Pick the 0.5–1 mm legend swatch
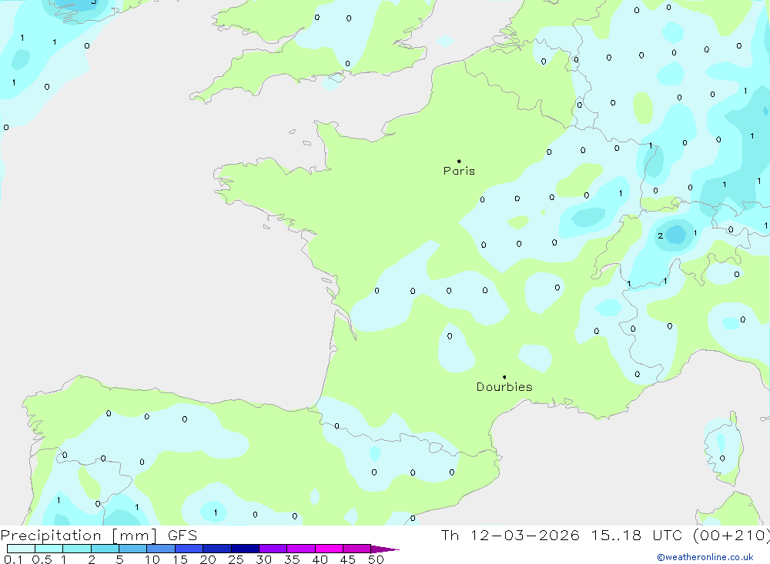 49,549
